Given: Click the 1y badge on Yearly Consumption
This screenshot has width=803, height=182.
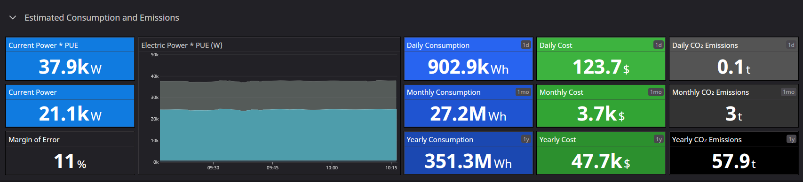Looking at the screenshot, I should (x=526, y=139).
